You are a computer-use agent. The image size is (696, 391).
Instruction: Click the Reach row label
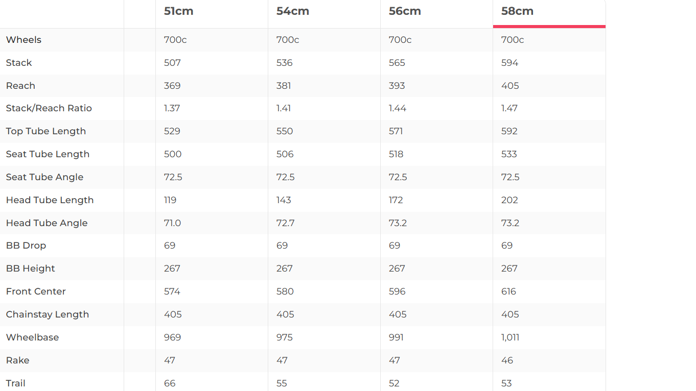(x=20, y=86)
